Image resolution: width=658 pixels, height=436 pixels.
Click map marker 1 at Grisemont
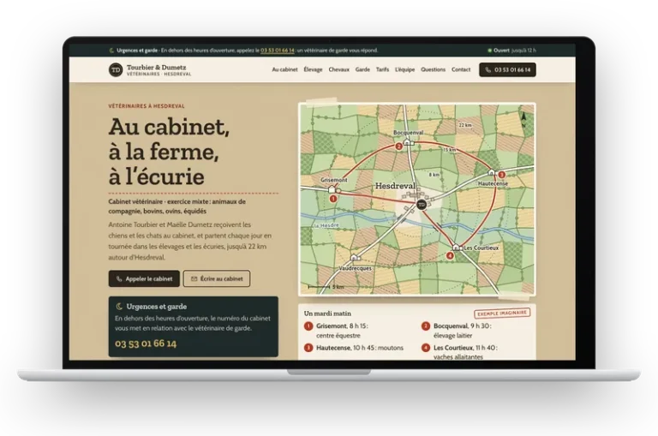coord(333,199)
